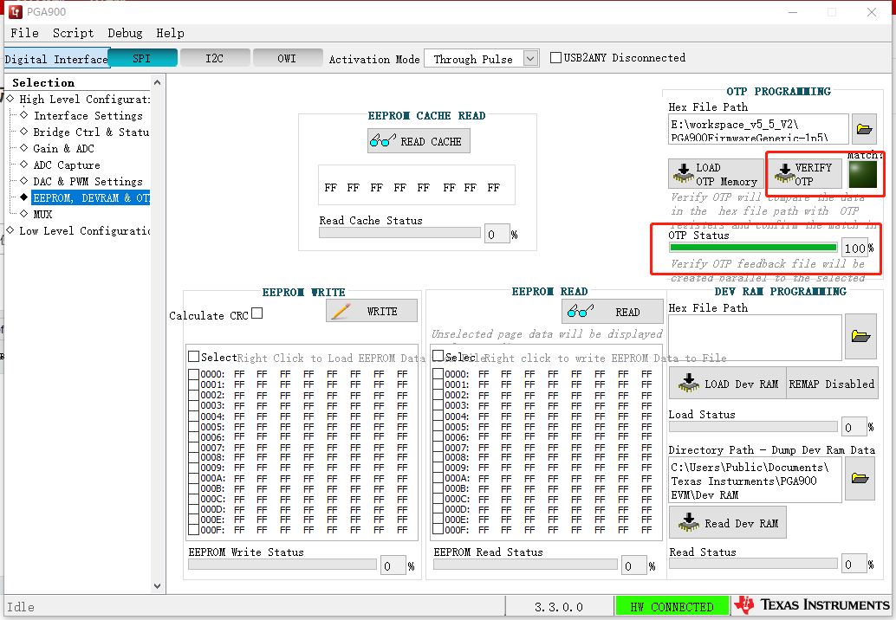
Task: Select Gain & ADC tree item
Action: pos(63,148)
